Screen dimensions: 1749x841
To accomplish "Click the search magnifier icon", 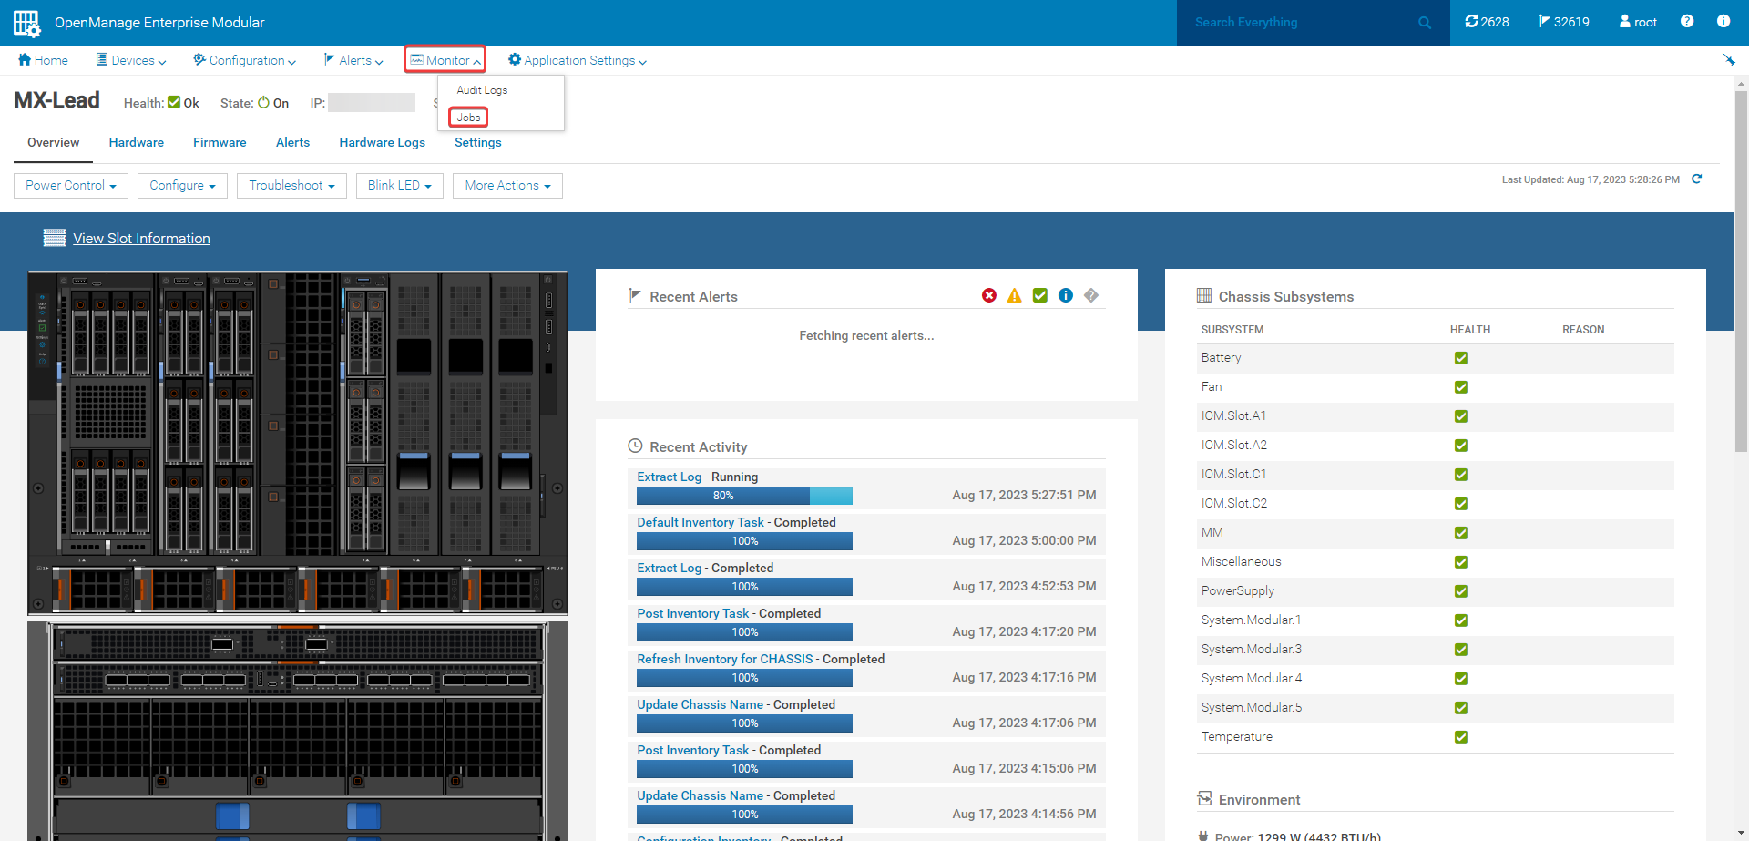I will 1424,22.
